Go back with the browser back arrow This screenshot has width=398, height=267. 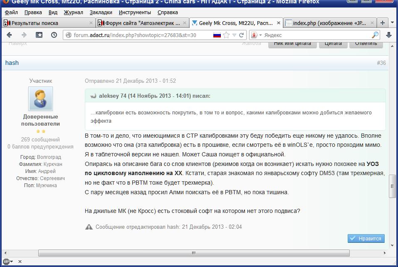pyautogui.click(x=9, y=35)
